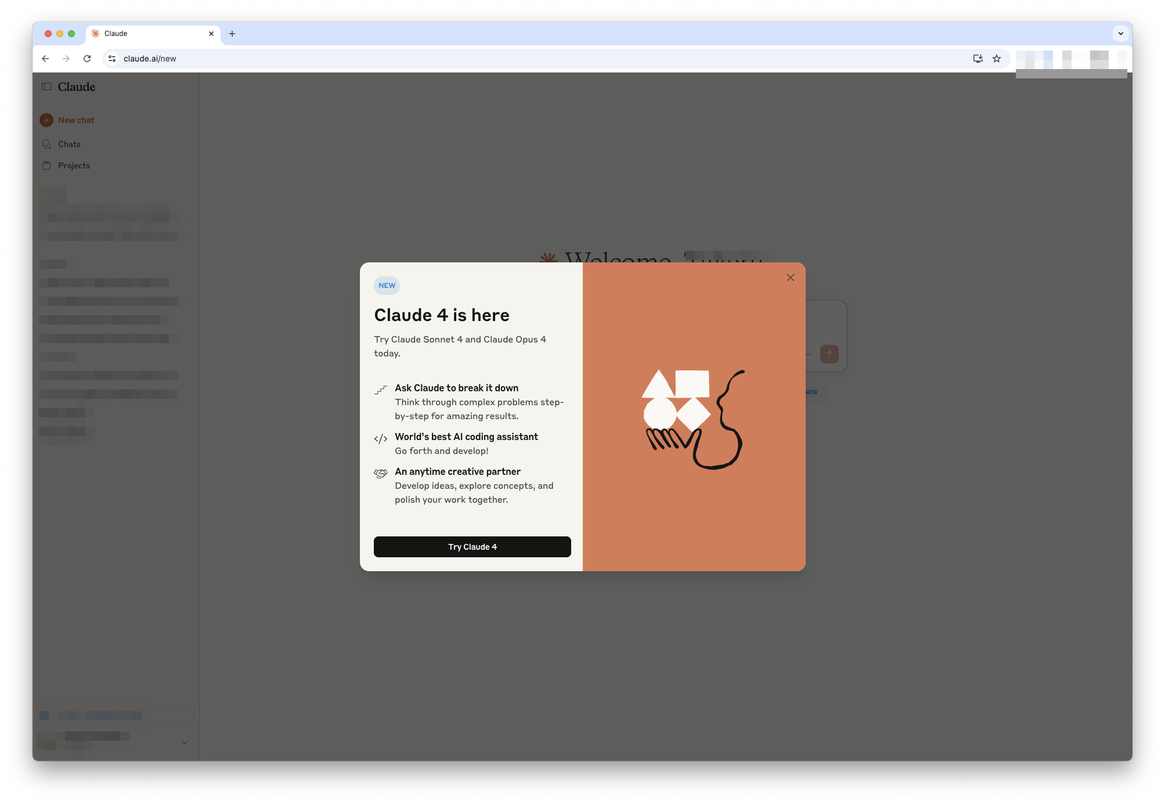This screenshot has width=1165, height=804.
Task: Click the World's best AI coding assistant title
Action: click(x=466, y=437)
